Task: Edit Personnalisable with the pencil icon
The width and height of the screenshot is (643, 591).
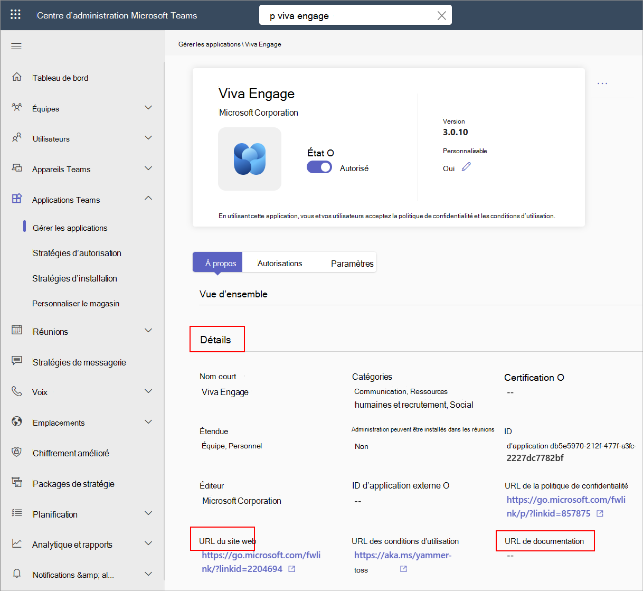Action: pyautogui.click(x=466, y=167)
